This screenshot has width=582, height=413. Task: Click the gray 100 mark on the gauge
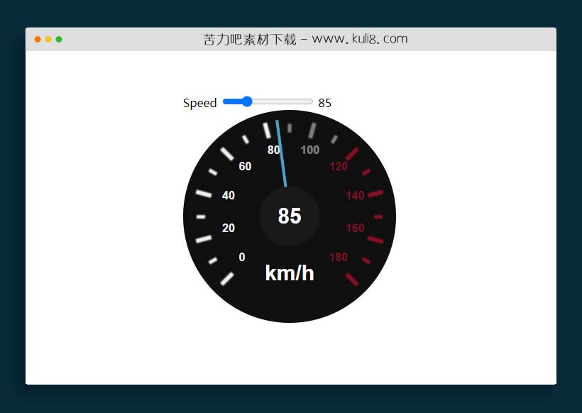[x=310, y=150]
